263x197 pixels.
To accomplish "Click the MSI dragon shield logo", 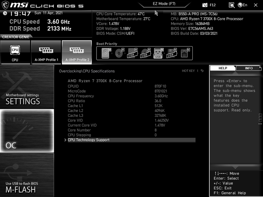I will point(5,5).
